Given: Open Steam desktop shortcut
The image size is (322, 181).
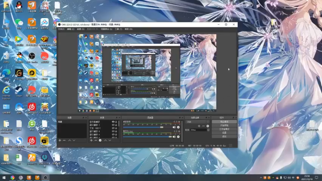Looking at the screenshot, I should [x=19, y=91].
